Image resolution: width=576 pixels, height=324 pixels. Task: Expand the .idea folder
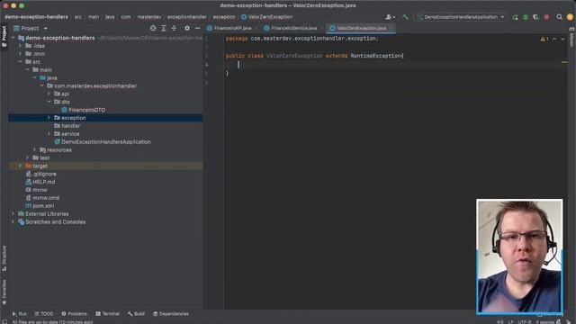click(20, 46)
